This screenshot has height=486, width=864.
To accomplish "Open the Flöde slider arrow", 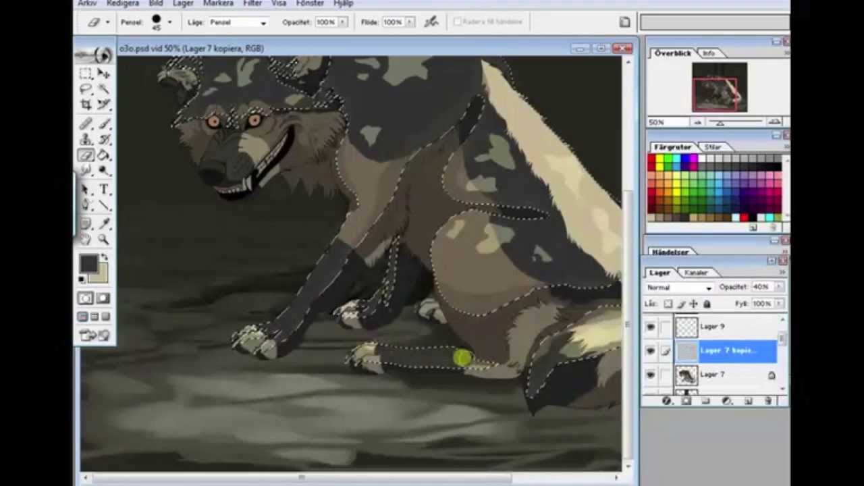I will point(410,22).
